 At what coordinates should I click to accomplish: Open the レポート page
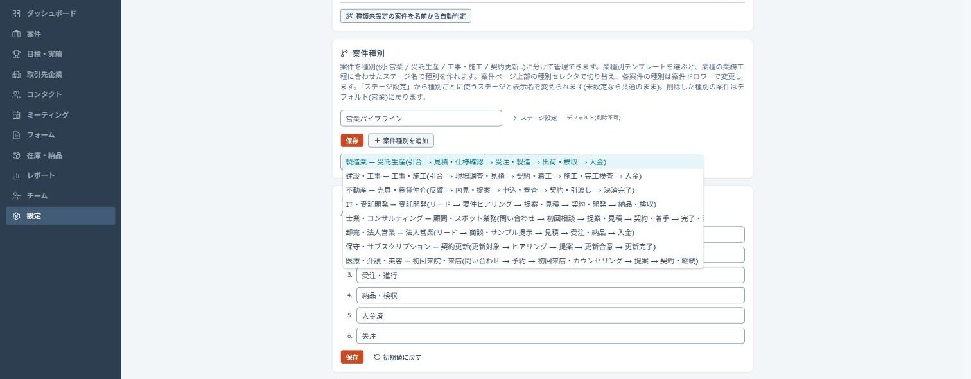[60, 175]
